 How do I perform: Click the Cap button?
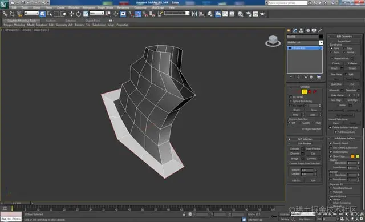point(313,154)
